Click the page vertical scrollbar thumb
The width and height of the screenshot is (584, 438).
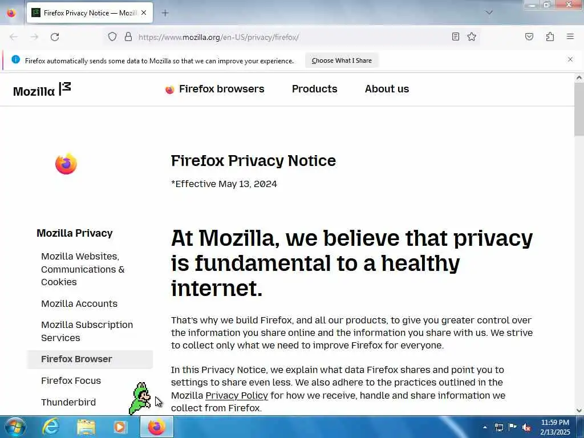pyautogui.click(x=579, y=109)
